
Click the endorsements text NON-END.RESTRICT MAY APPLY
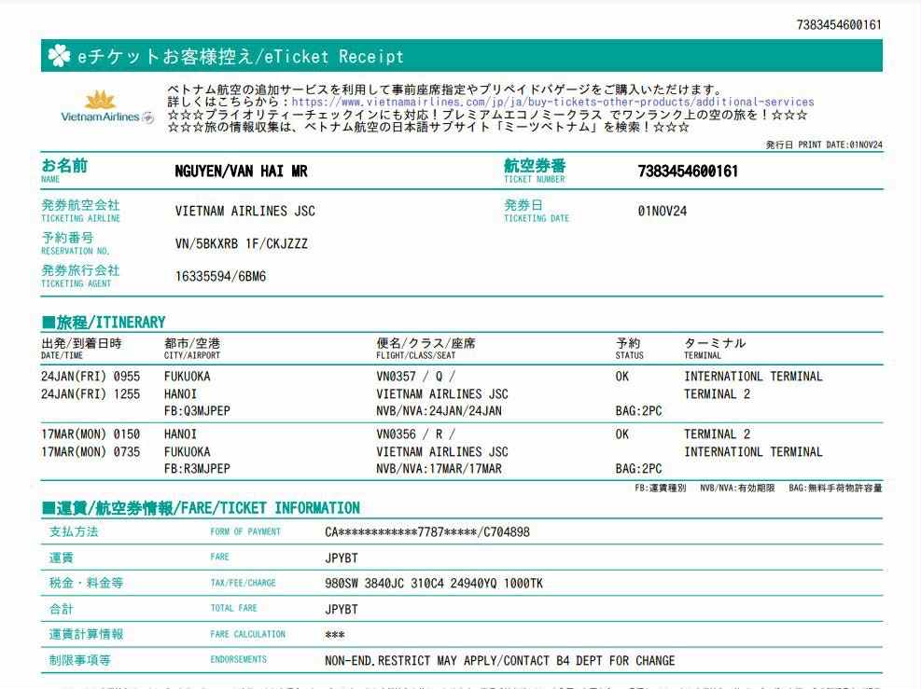click(x=499, y=661)
